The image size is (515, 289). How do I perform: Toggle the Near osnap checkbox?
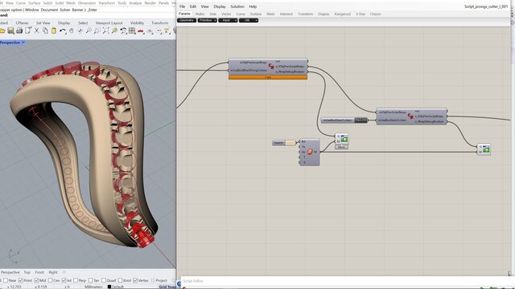pos(6,280)
